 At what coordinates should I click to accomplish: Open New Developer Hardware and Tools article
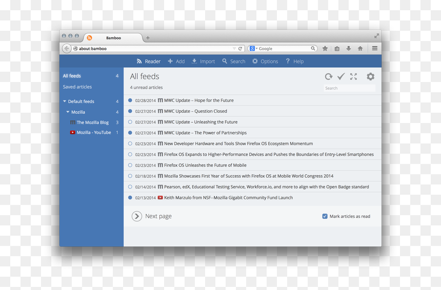238,143
